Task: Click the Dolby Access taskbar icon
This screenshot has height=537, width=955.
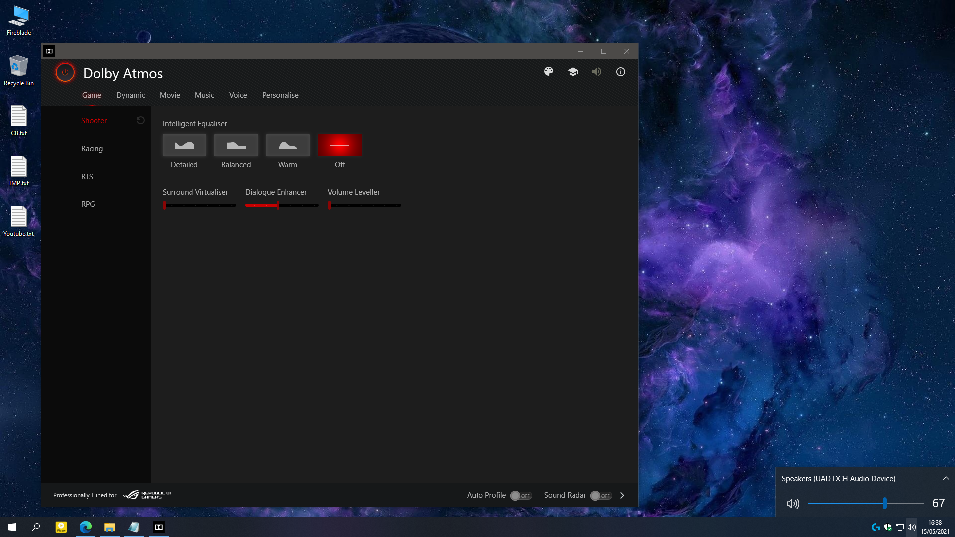Action: coord(159,527)
